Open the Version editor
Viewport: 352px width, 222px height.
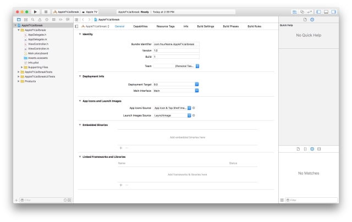click(x=309, y=12)
